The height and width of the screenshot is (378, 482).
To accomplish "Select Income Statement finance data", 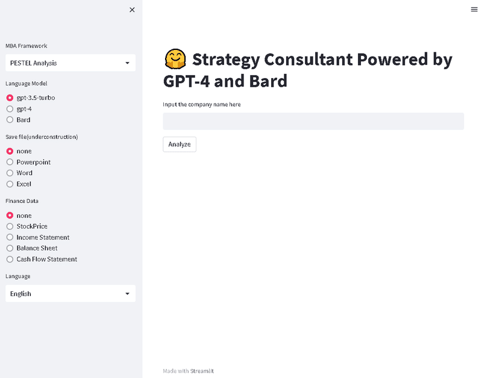I will point(38,237).
